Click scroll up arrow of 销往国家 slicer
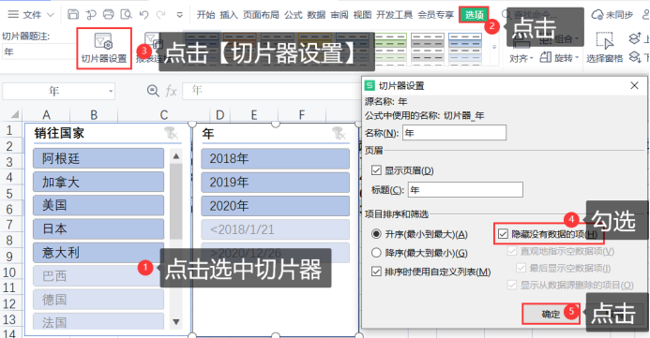 (x=176, y=156)
